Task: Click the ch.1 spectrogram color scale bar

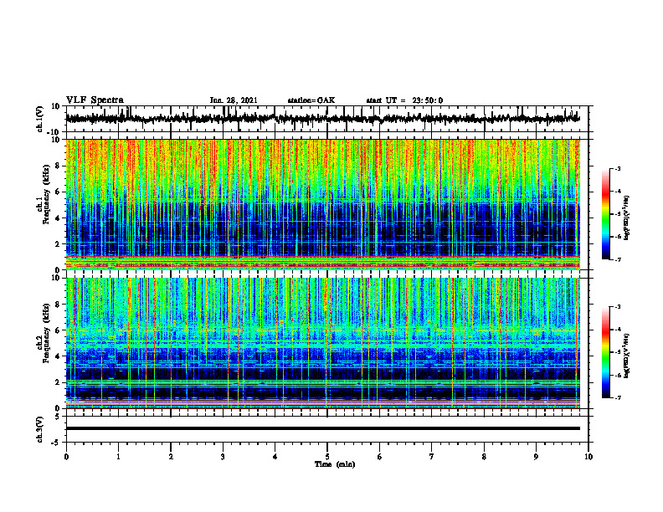Action: pos(605,214)
